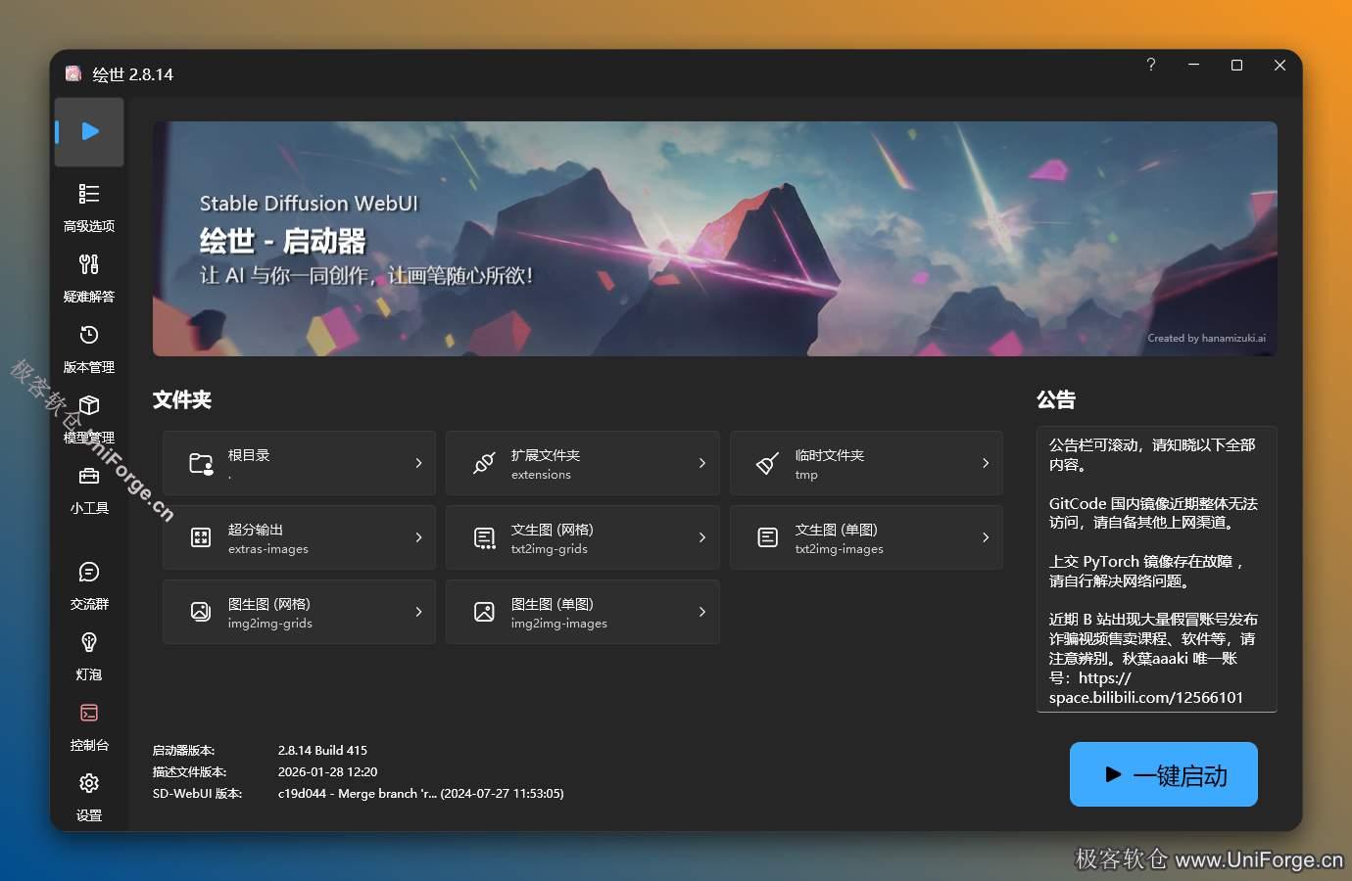This screenshot has height=881, width=1352.
Task: Click the 公告 section heading
Action: coord(1056,399)
